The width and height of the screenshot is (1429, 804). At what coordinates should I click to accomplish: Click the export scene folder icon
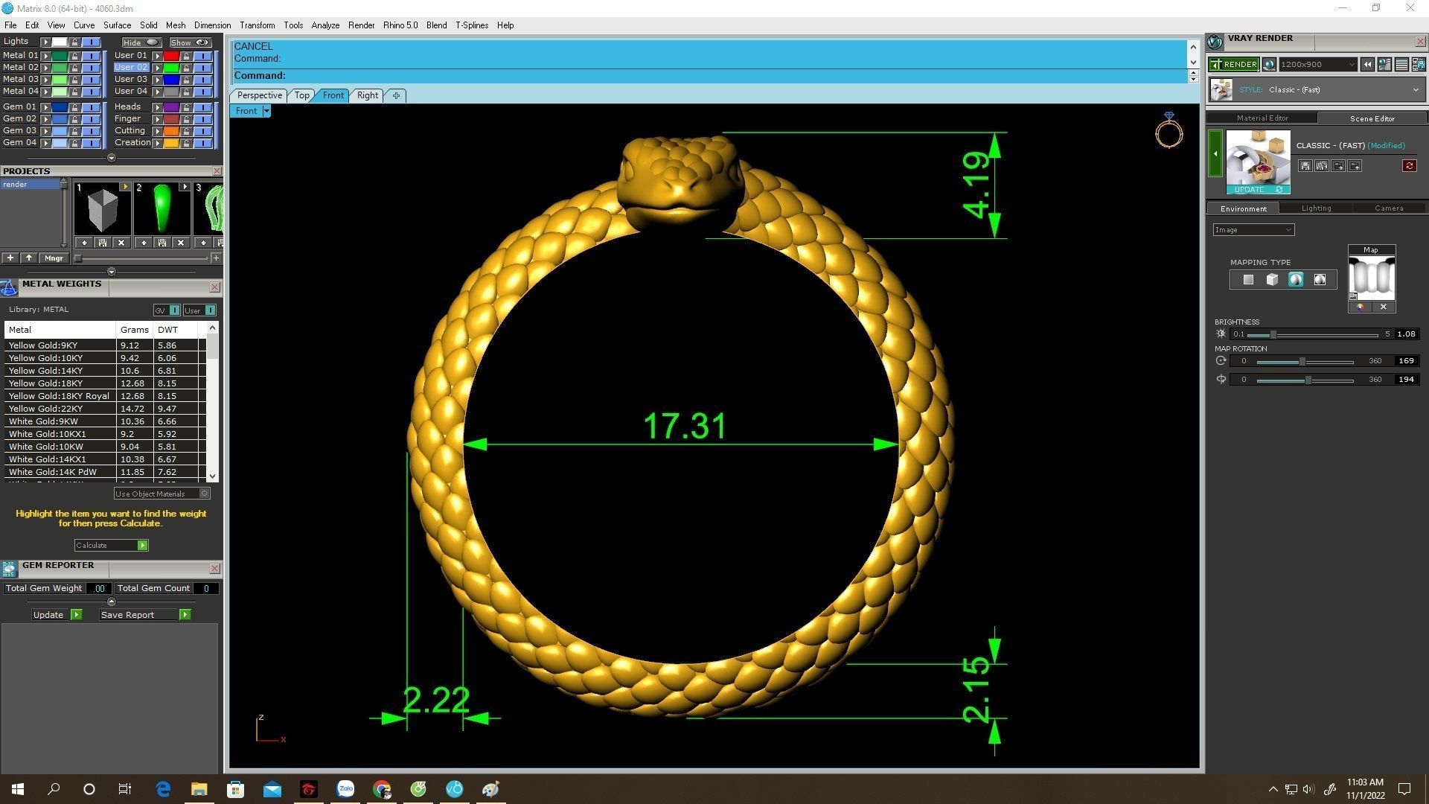[x=1338, y=166]
